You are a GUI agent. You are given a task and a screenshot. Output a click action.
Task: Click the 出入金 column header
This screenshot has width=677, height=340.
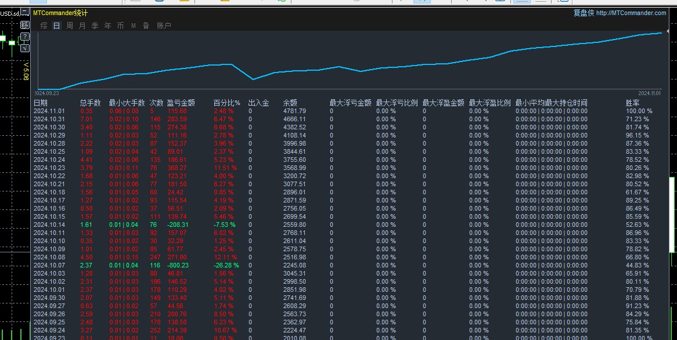[x=258, y=103]
